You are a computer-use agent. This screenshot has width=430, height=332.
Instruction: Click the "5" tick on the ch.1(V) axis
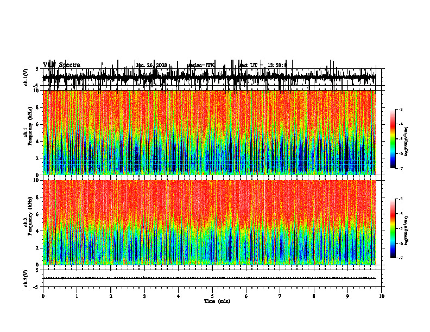(x=37, y=69)
